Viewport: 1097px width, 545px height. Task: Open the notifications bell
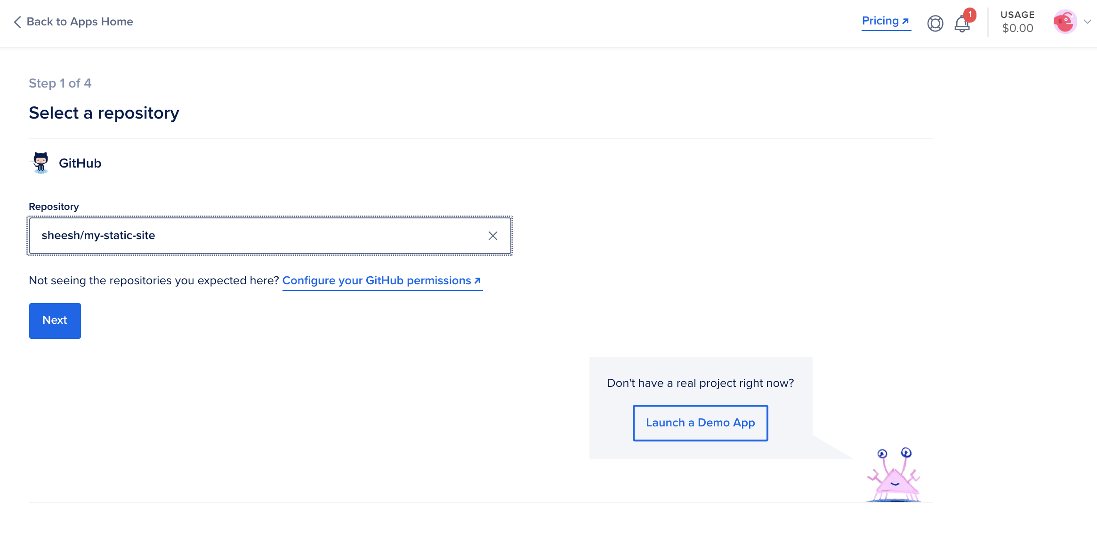(x=961, y=24)
